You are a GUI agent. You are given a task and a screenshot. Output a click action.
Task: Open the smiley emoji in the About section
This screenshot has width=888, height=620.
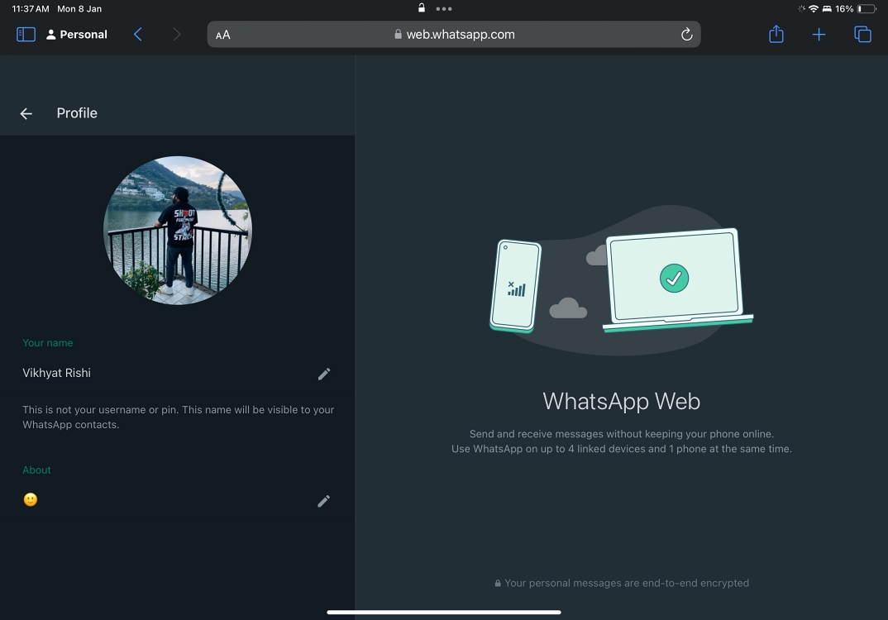[30, 499]
